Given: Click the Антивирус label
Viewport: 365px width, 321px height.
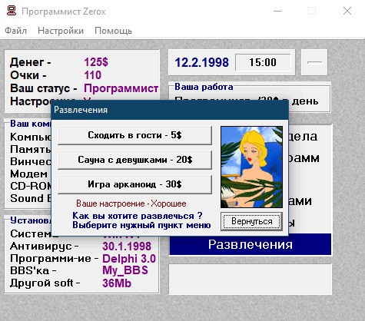Looking at the screenshot, I should tap(45, 247).
